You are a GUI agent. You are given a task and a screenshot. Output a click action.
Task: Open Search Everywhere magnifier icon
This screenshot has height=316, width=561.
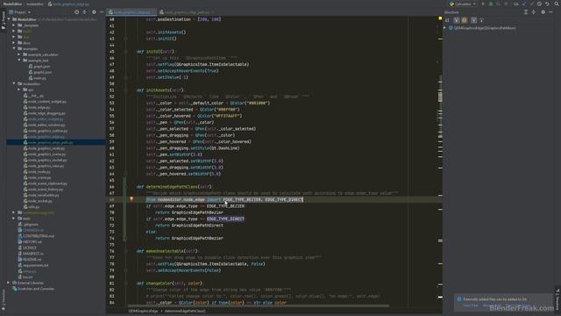coord(557,4)
